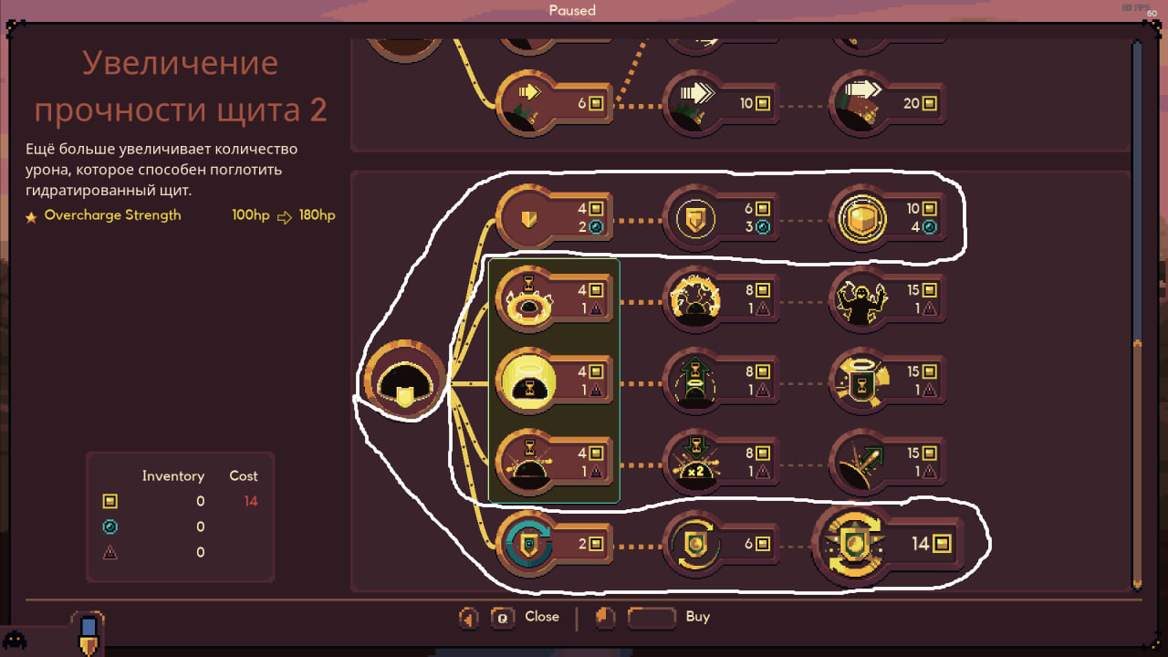The image size is (1168, 657).
Task: Select the flexing figure upgrade costing 15
Action: (x=888, y=299)
